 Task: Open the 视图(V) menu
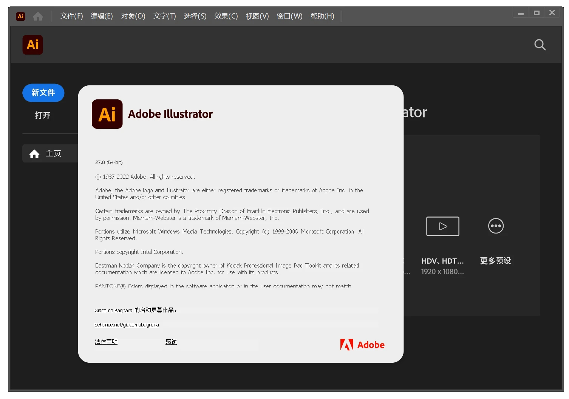point(257,16)
